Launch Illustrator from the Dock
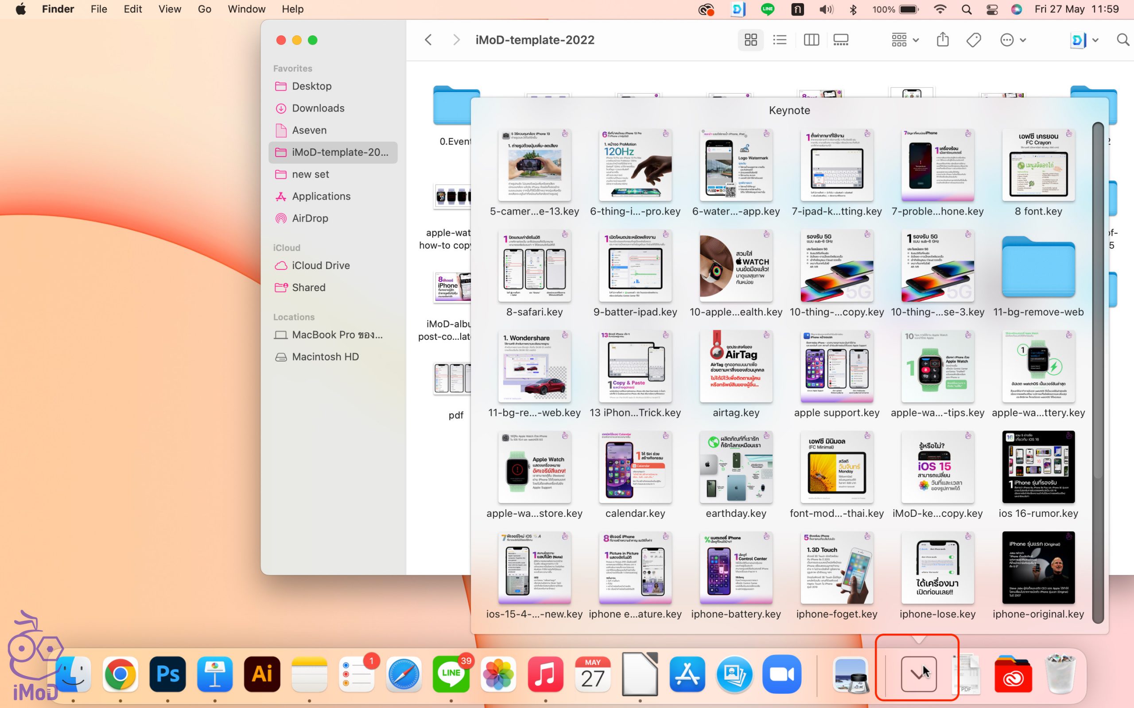Viewport: 1134px width, 708px height. coord(262,674)
